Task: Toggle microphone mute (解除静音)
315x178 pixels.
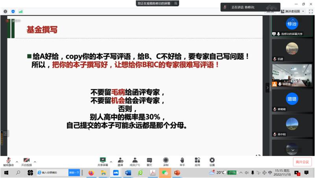Action: pos(8,161)
